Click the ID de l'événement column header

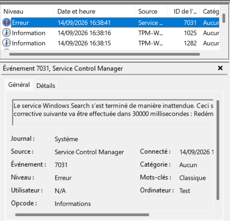(183, 12)
